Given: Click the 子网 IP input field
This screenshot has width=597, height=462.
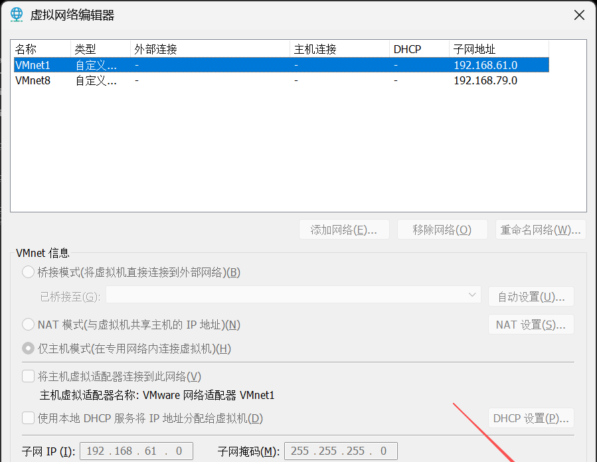Looking at the screenshot, I should (136, 451).
